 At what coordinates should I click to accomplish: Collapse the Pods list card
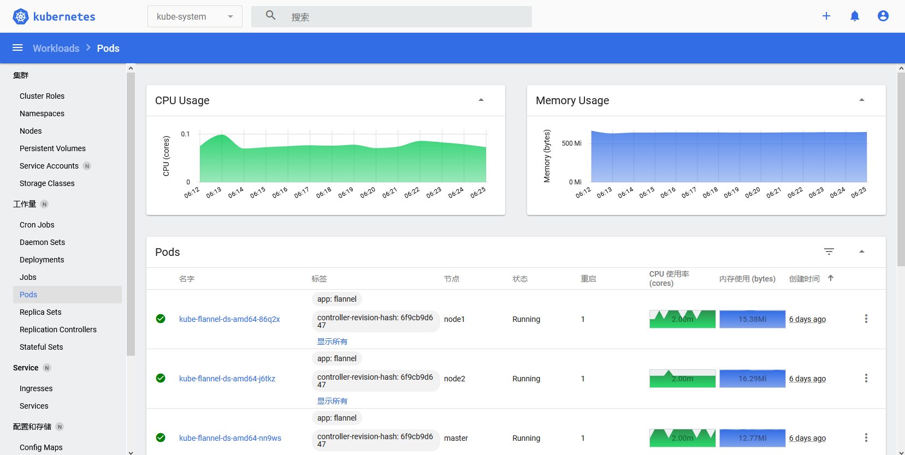pos(862,252)
